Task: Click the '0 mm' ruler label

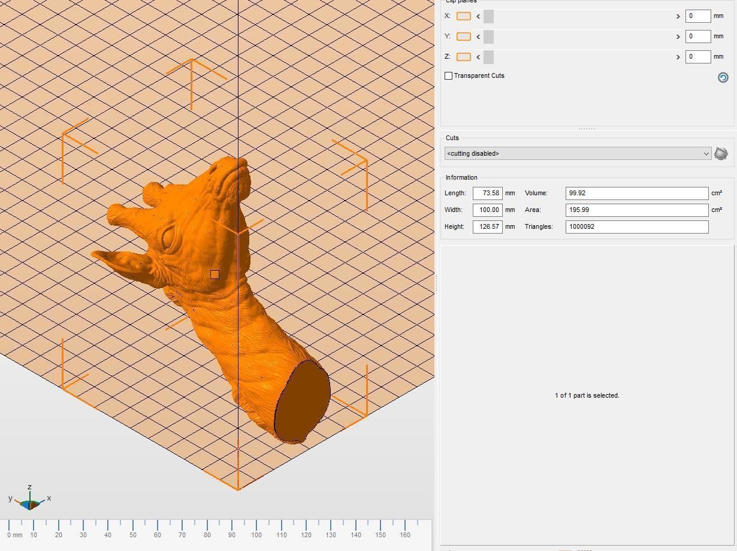Action: pyautogui.click(x=15, y=535)
